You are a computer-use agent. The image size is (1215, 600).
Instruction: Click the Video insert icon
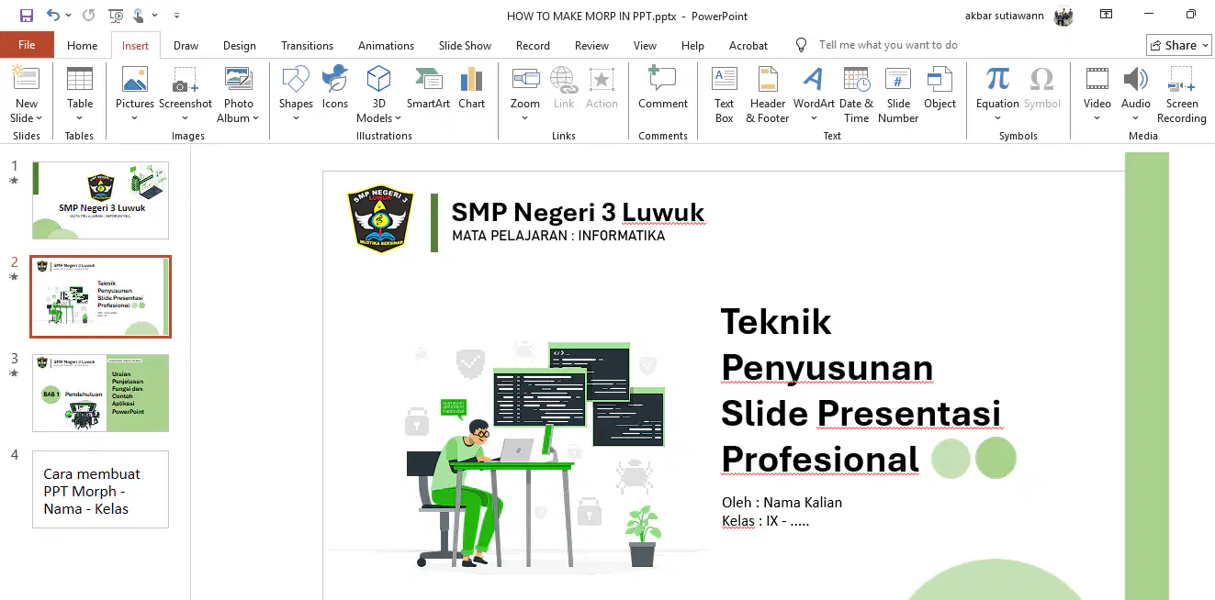pyautogui.click(x=1097, y=80)
